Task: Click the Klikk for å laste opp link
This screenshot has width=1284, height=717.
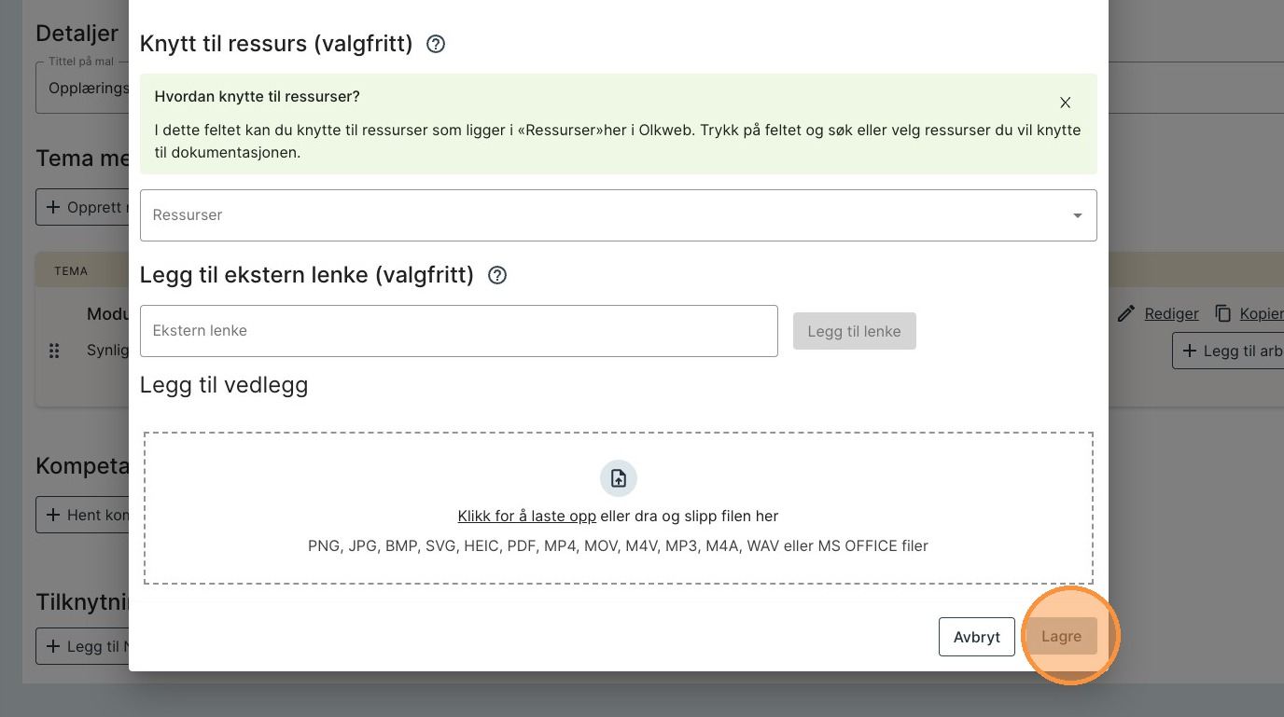Action: (526, 516)
